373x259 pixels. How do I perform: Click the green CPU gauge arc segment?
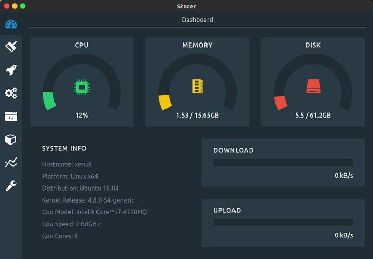(49, 101)
